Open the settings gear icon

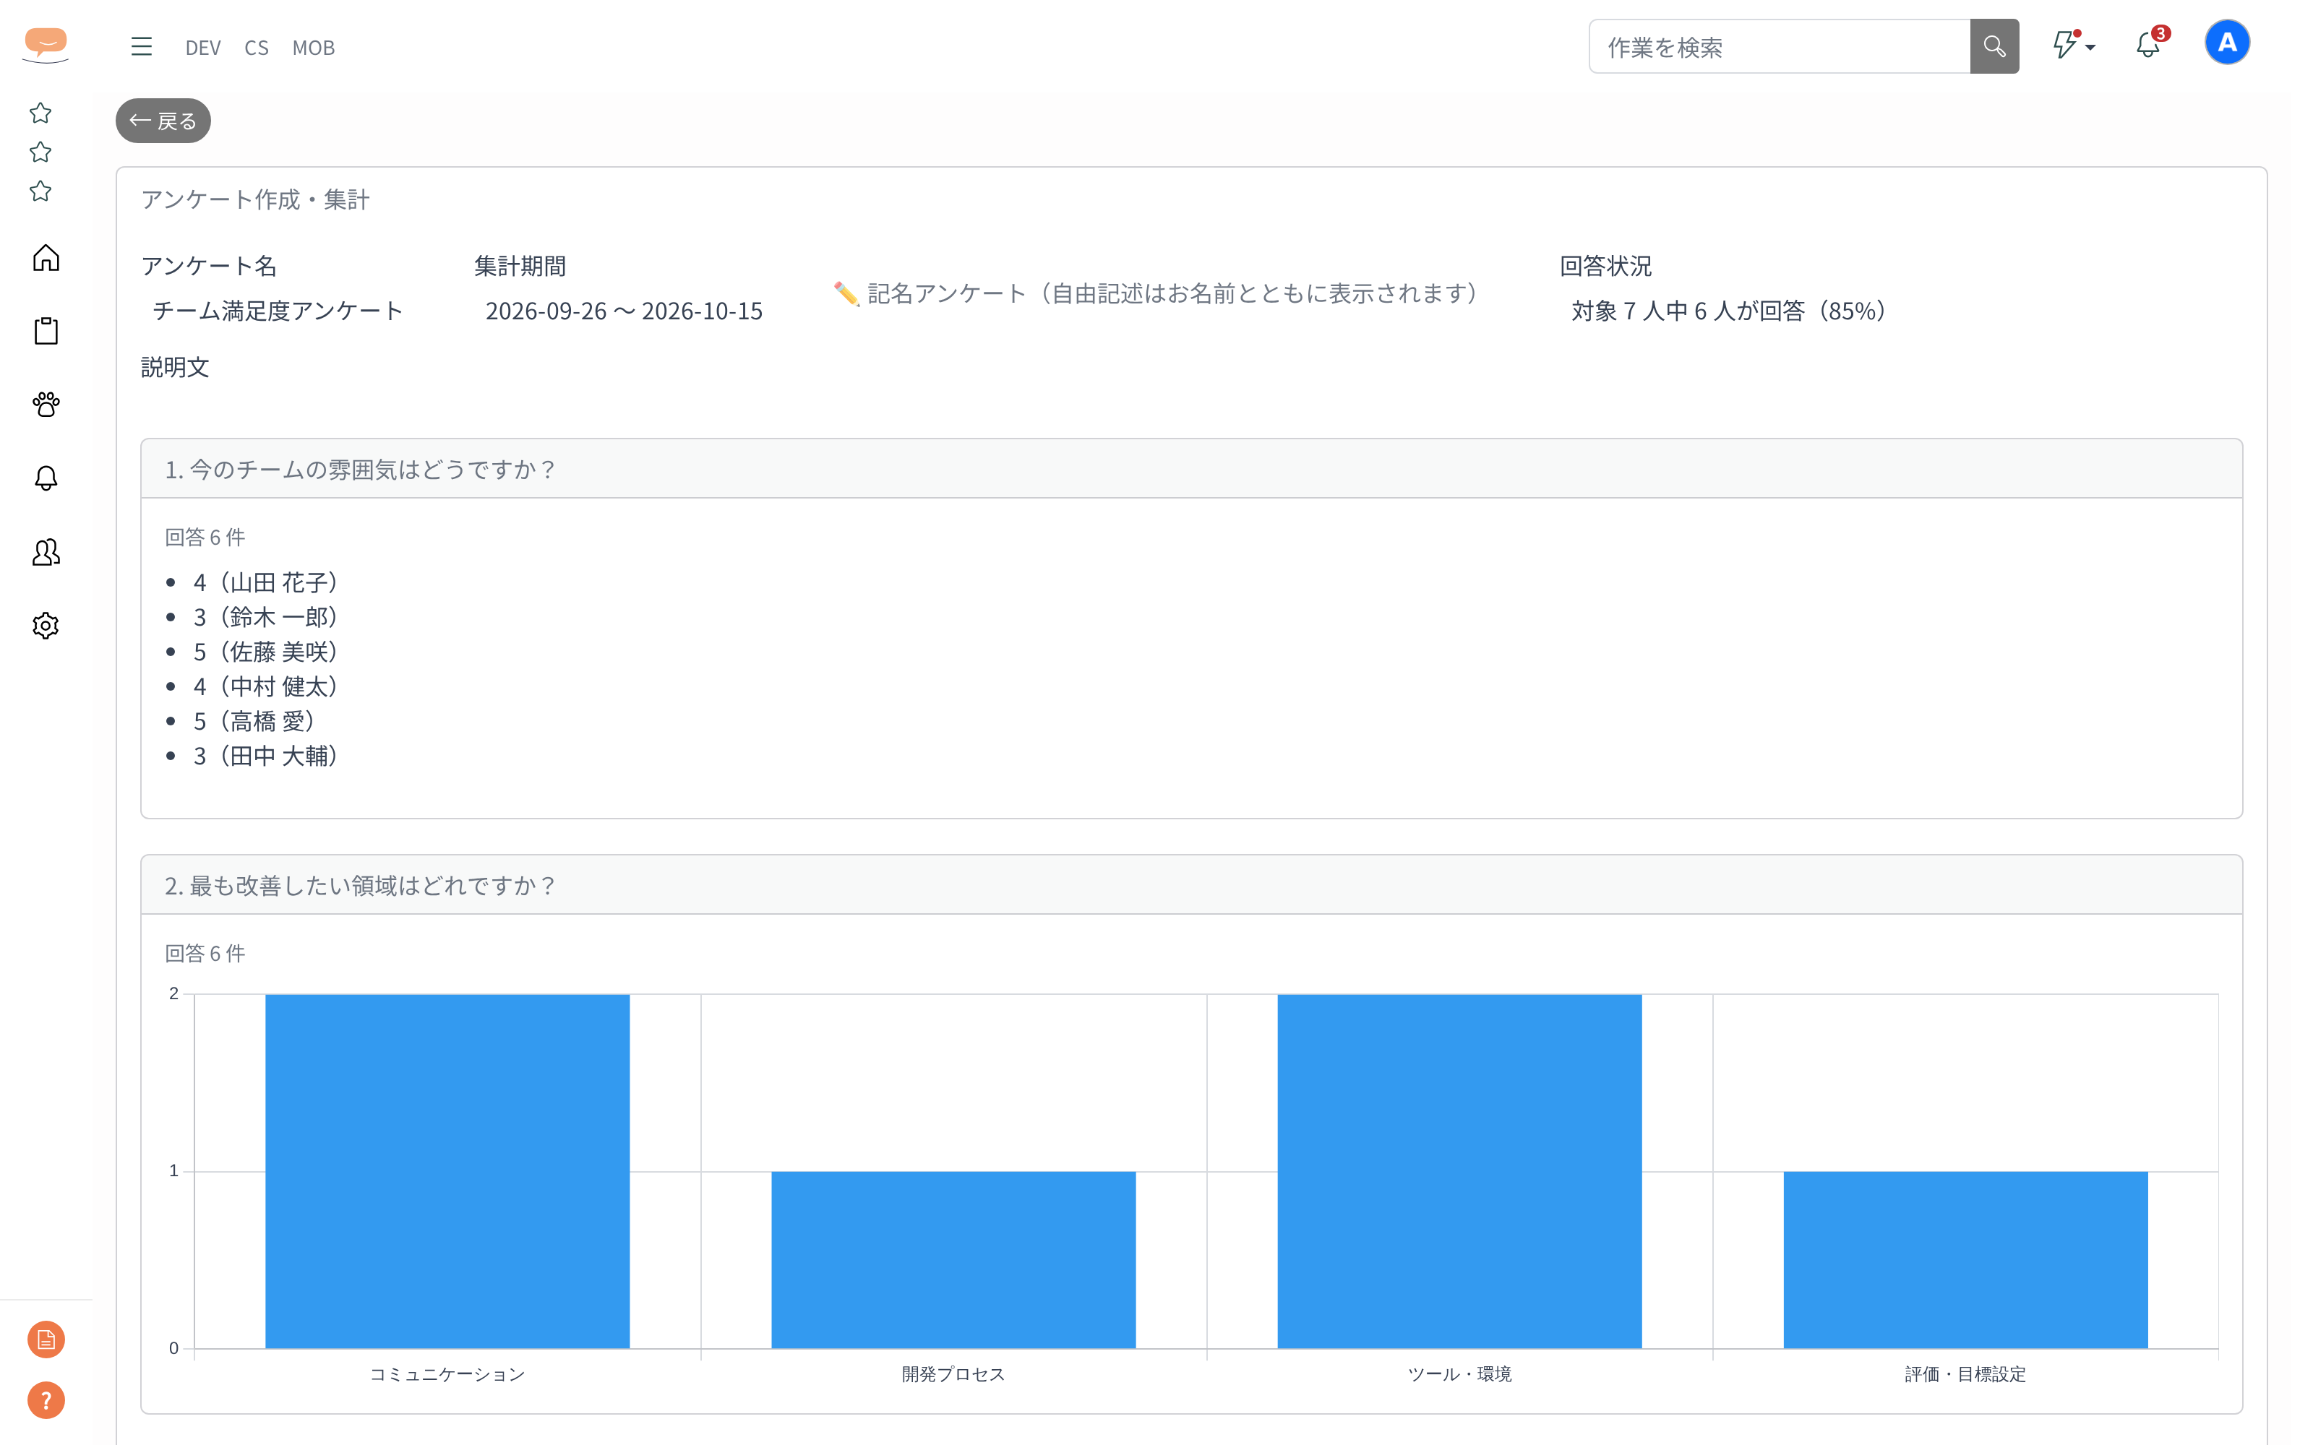(46, 625)
